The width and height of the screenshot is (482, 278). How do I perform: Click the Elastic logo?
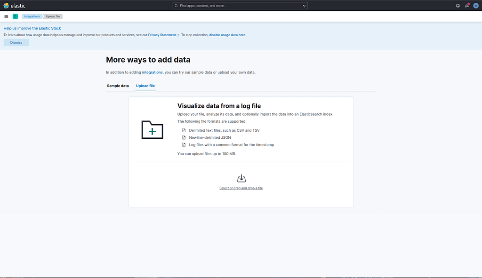(x=14, y=6)
